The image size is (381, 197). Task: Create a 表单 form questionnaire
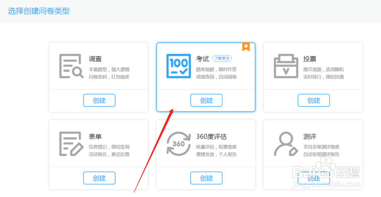coord(99,178)
